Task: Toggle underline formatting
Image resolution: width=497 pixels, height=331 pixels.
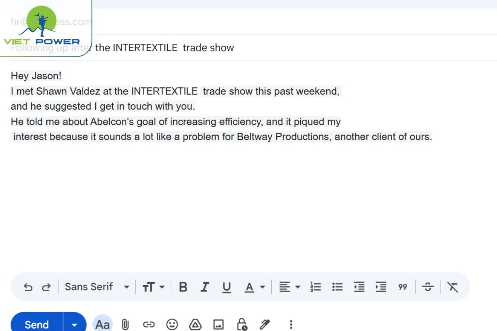Action: point(227,287)
